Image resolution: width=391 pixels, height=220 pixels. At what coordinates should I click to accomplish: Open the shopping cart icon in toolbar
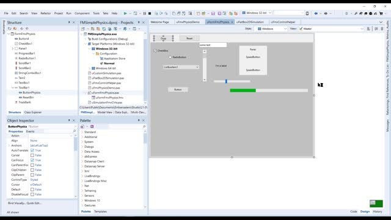pyautogui.click(x=381, y=13)
